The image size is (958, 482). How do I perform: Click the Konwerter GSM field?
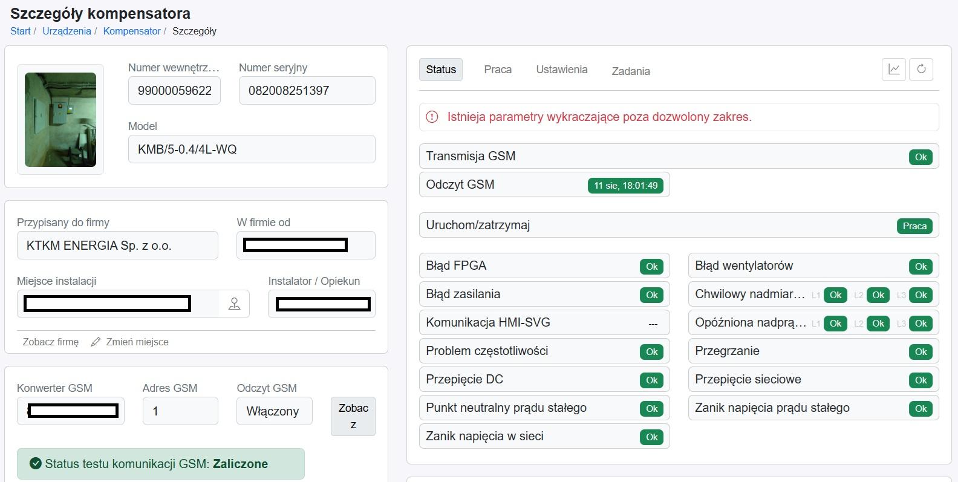click(71, 411)
